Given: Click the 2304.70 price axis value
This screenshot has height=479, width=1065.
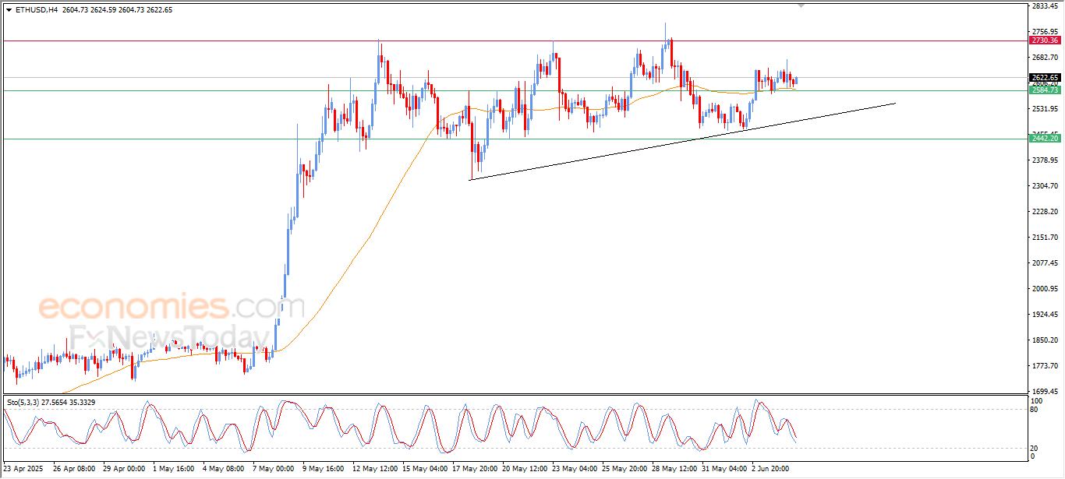Looking at the screenshot, I should point(1045,186).
